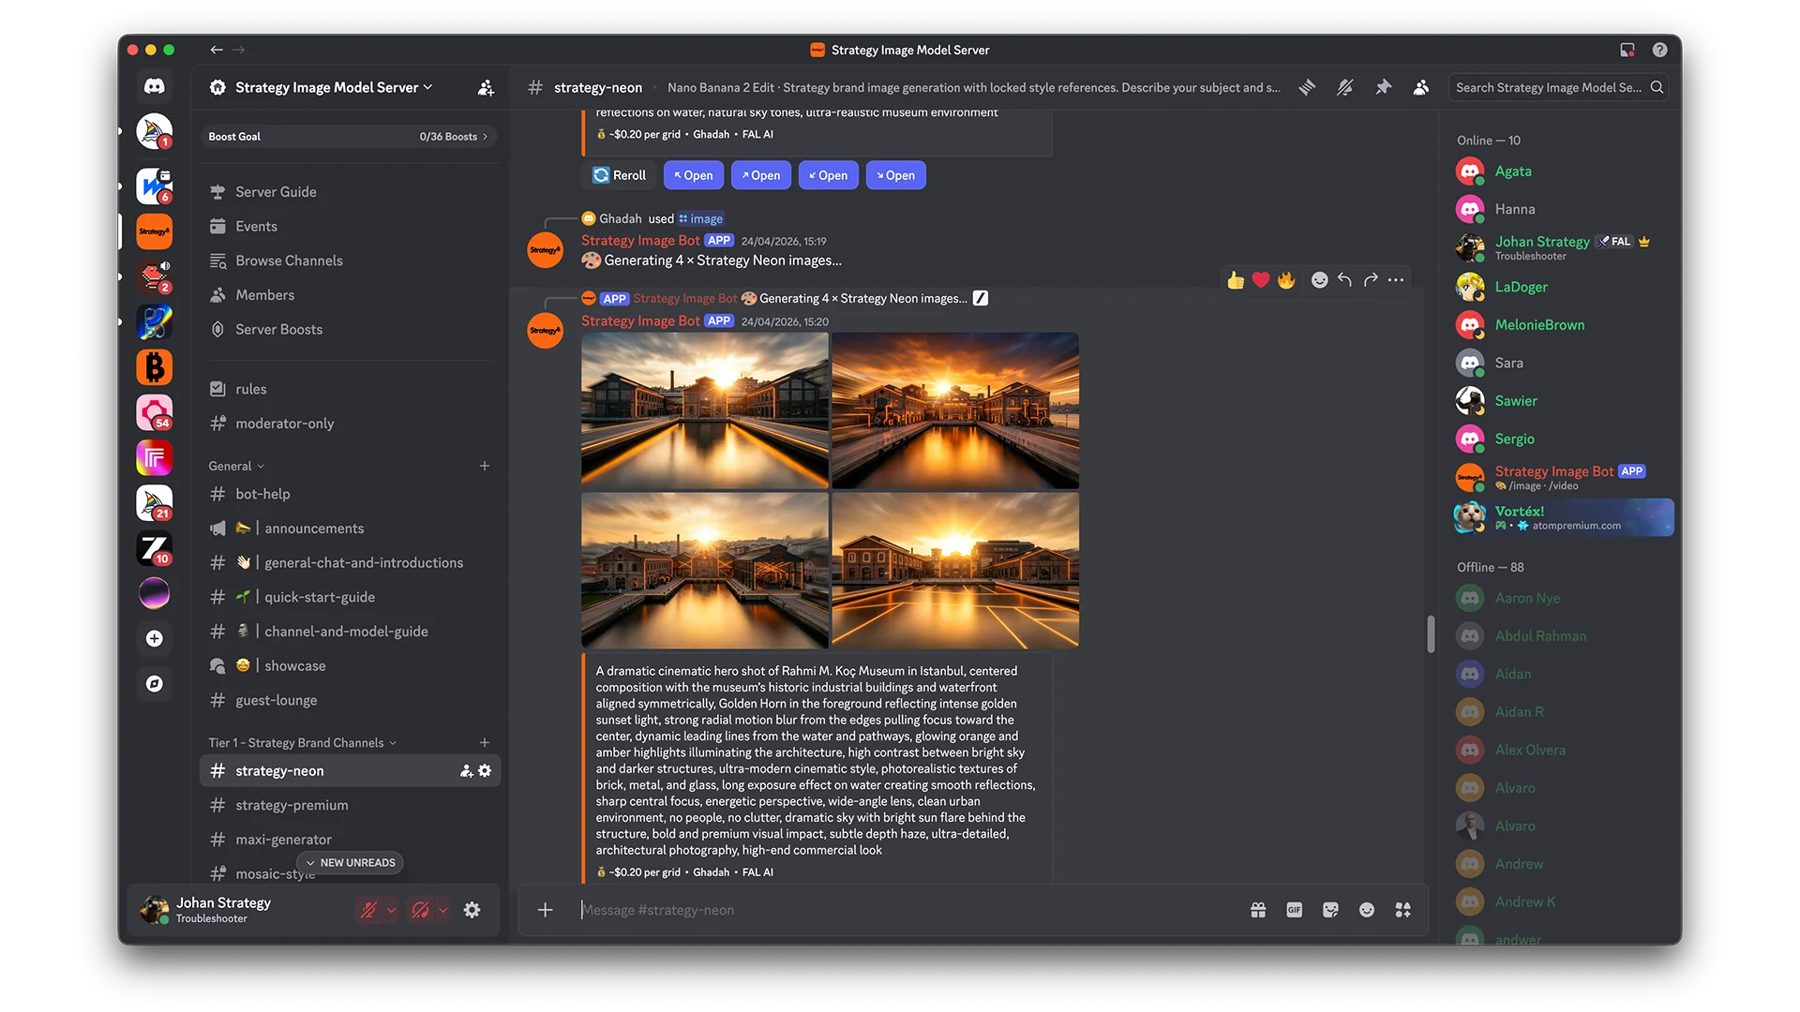Viewport: 1800px width, 1012px height.
Task: Open the help question mark icon
Action: click(1660, 50)
